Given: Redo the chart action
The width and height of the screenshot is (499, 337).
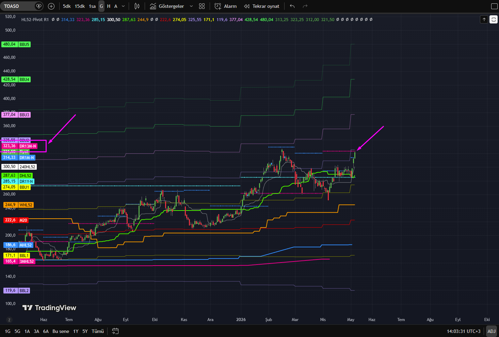Looking at the screenshot, I should coord(305,6).
